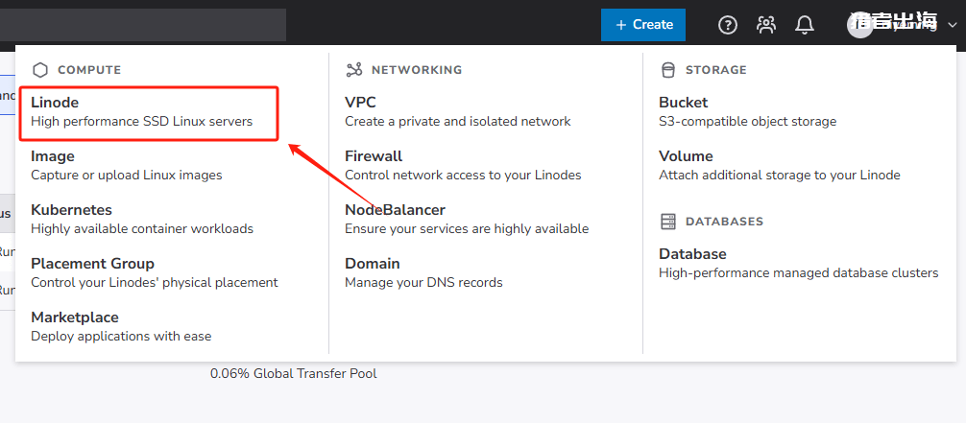Click the DATABASES section heading
This screenshot has width=966, height=423.
(724, 222)
